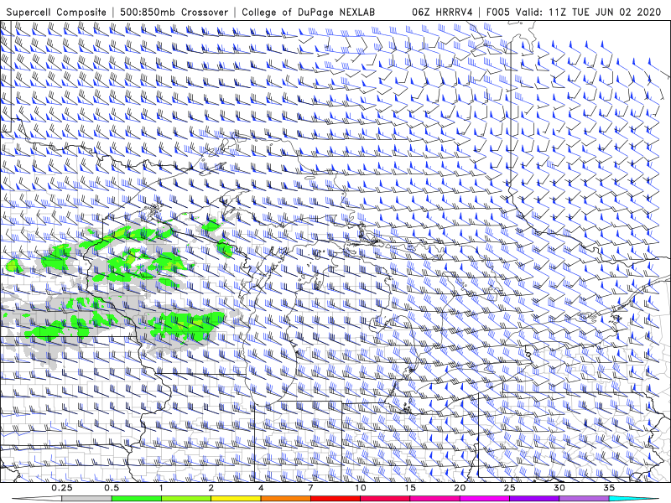The height and width of the screenshot is (503, 671).
Task: Select lavender color bar segment between 30 and 35
Action: [x=584, y=499]
